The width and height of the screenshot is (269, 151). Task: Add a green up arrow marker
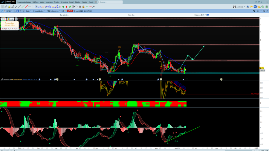(x=63, y=7)
